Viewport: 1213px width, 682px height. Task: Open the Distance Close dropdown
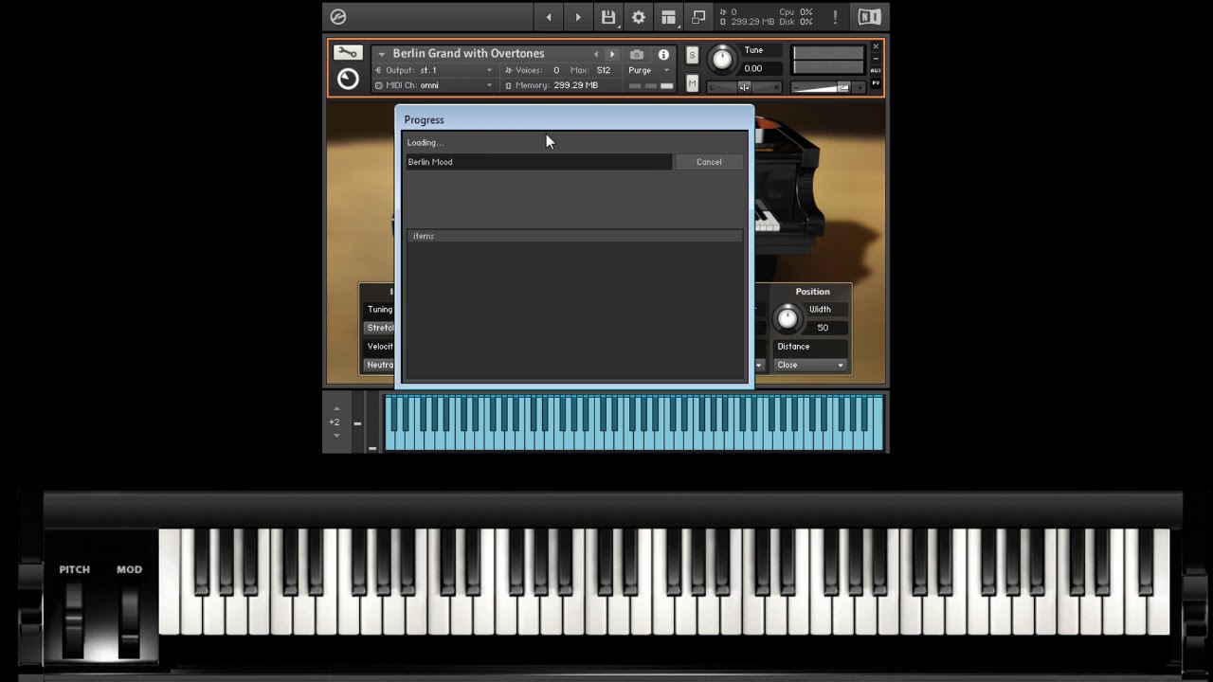(x=810, y=365)
